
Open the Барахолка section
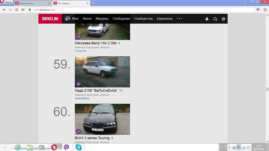point(165,18)
